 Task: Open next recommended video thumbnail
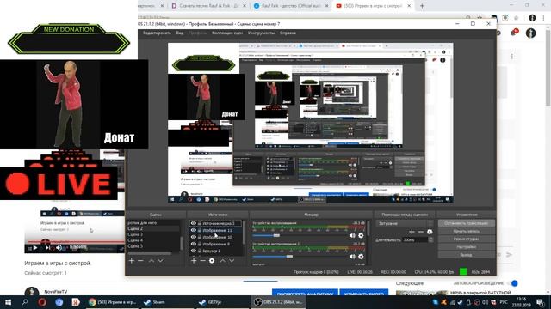[x=422, y=293]
